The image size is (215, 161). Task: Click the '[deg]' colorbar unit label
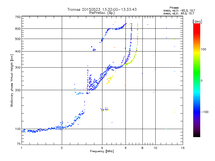[x=197, y=21]
